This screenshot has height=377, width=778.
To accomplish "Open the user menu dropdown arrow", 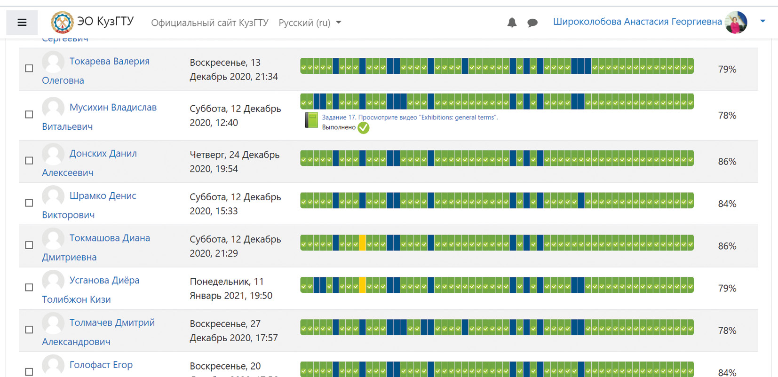I will [762, 21].
